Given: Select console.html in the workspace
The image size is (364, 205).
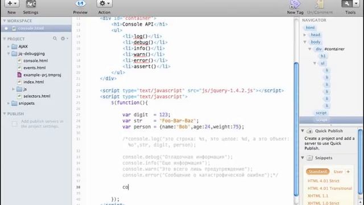Looking at the screenshot, I should pyautogui.click(x=36, y=28).
